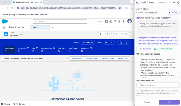181x106 pixels.
Task: Reload the Chrome page
Action: pos(12,8)
